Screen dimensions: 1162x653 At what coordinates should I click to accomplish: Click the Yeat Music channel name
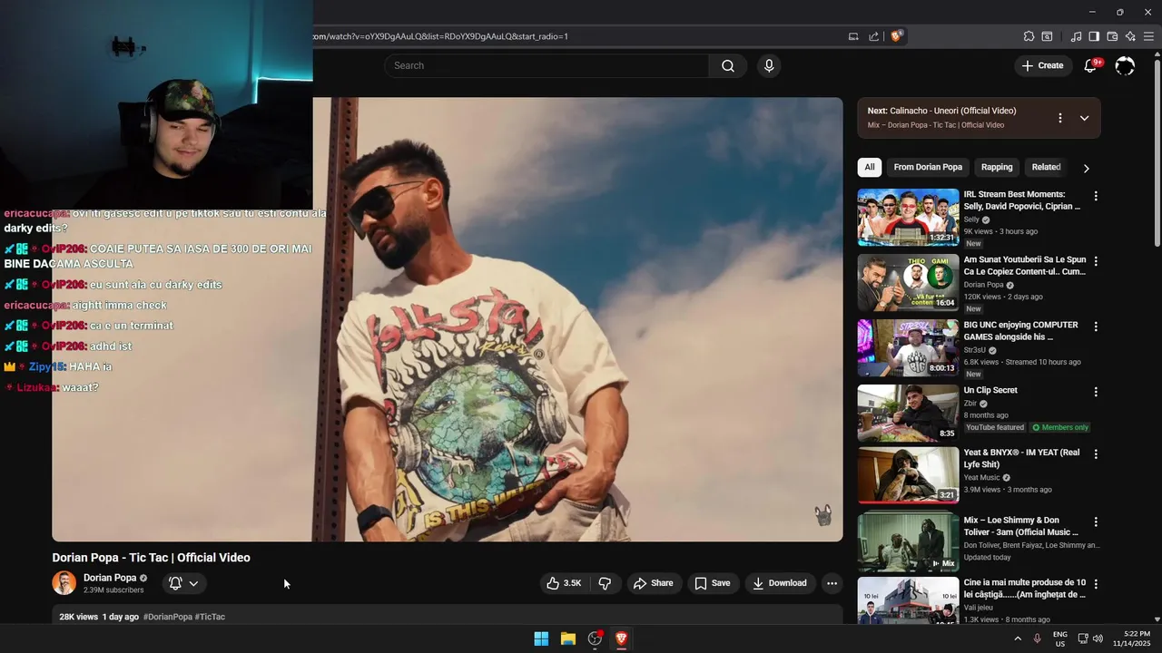pyautogui.click(x=981, y=477)
